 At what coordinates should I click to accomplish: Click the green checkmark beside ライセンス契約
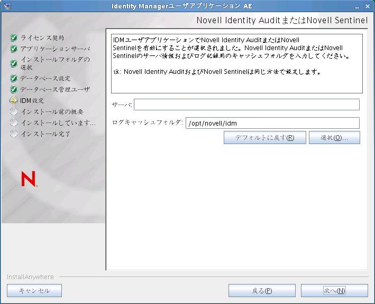coord(14,37)
